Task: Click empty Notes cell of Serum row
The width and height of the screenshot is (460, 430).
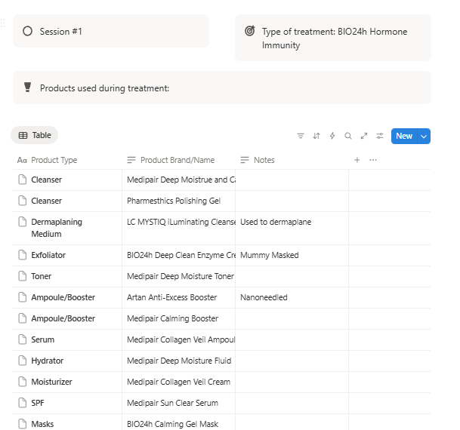Action: coord(292,339)
